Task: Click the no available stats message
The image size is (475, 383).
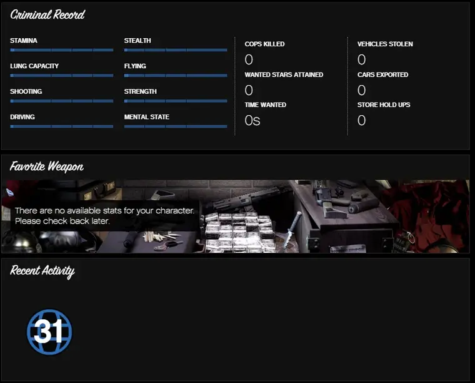Action: pos(104,216)
